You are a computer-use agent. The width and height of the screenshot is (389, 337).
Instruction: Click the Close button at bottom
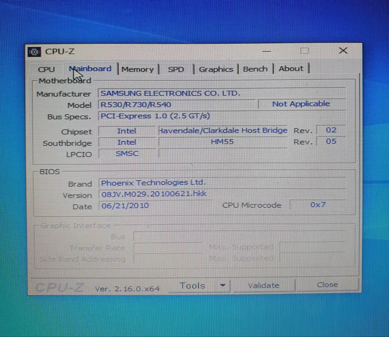pyautogui.click(x=327, y=285)
